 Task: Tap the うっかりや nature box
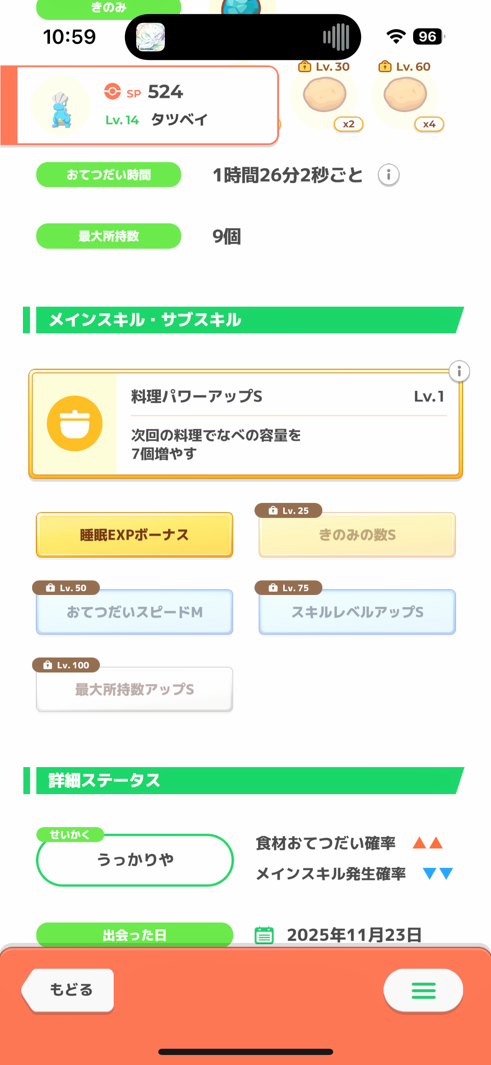[x=135, y=860]
